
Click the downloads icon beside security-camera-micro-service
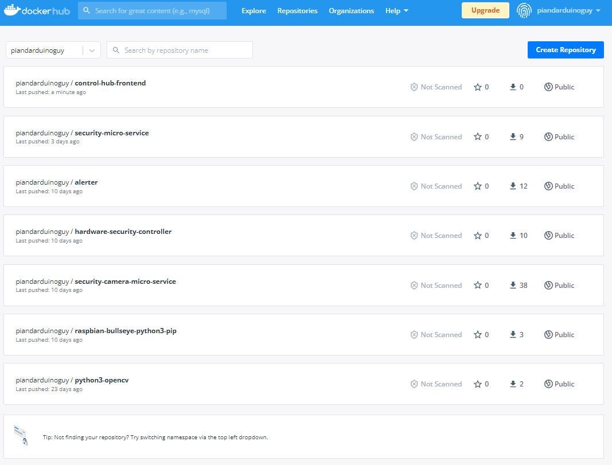click(x=512, y=285)
